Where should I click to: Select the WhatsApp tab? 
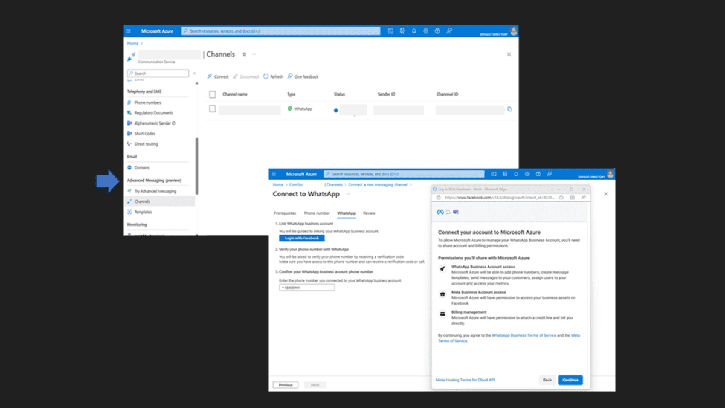346,213
